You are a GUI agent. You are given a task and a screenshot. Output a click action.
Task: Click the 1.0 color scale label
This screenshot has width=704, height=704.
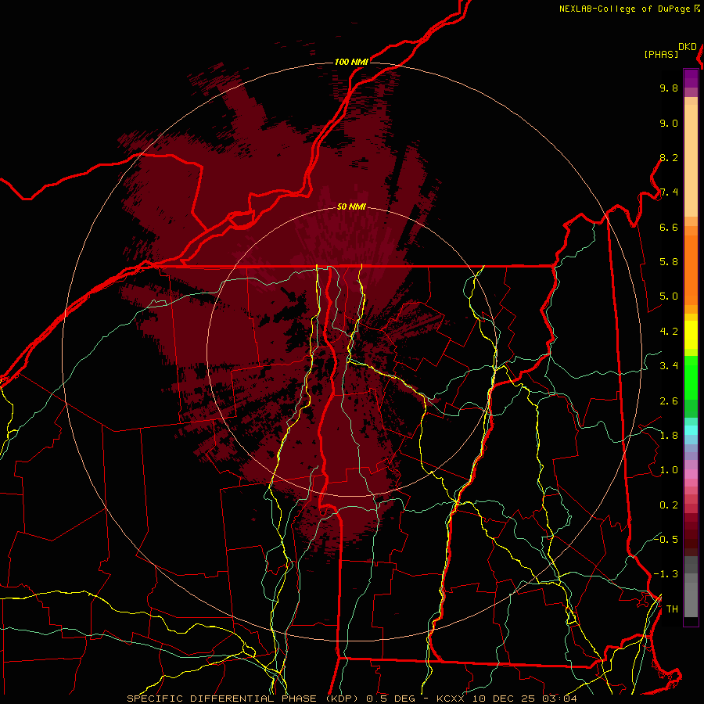click(x=669, y=470)
